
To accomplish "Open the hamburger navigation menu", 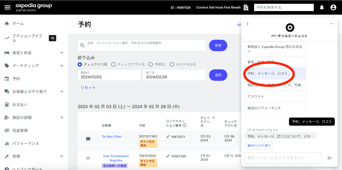I will point(7,7).
